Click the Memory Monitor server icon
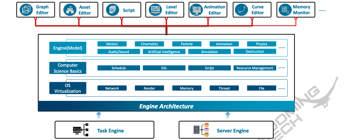 click(284, 10)
